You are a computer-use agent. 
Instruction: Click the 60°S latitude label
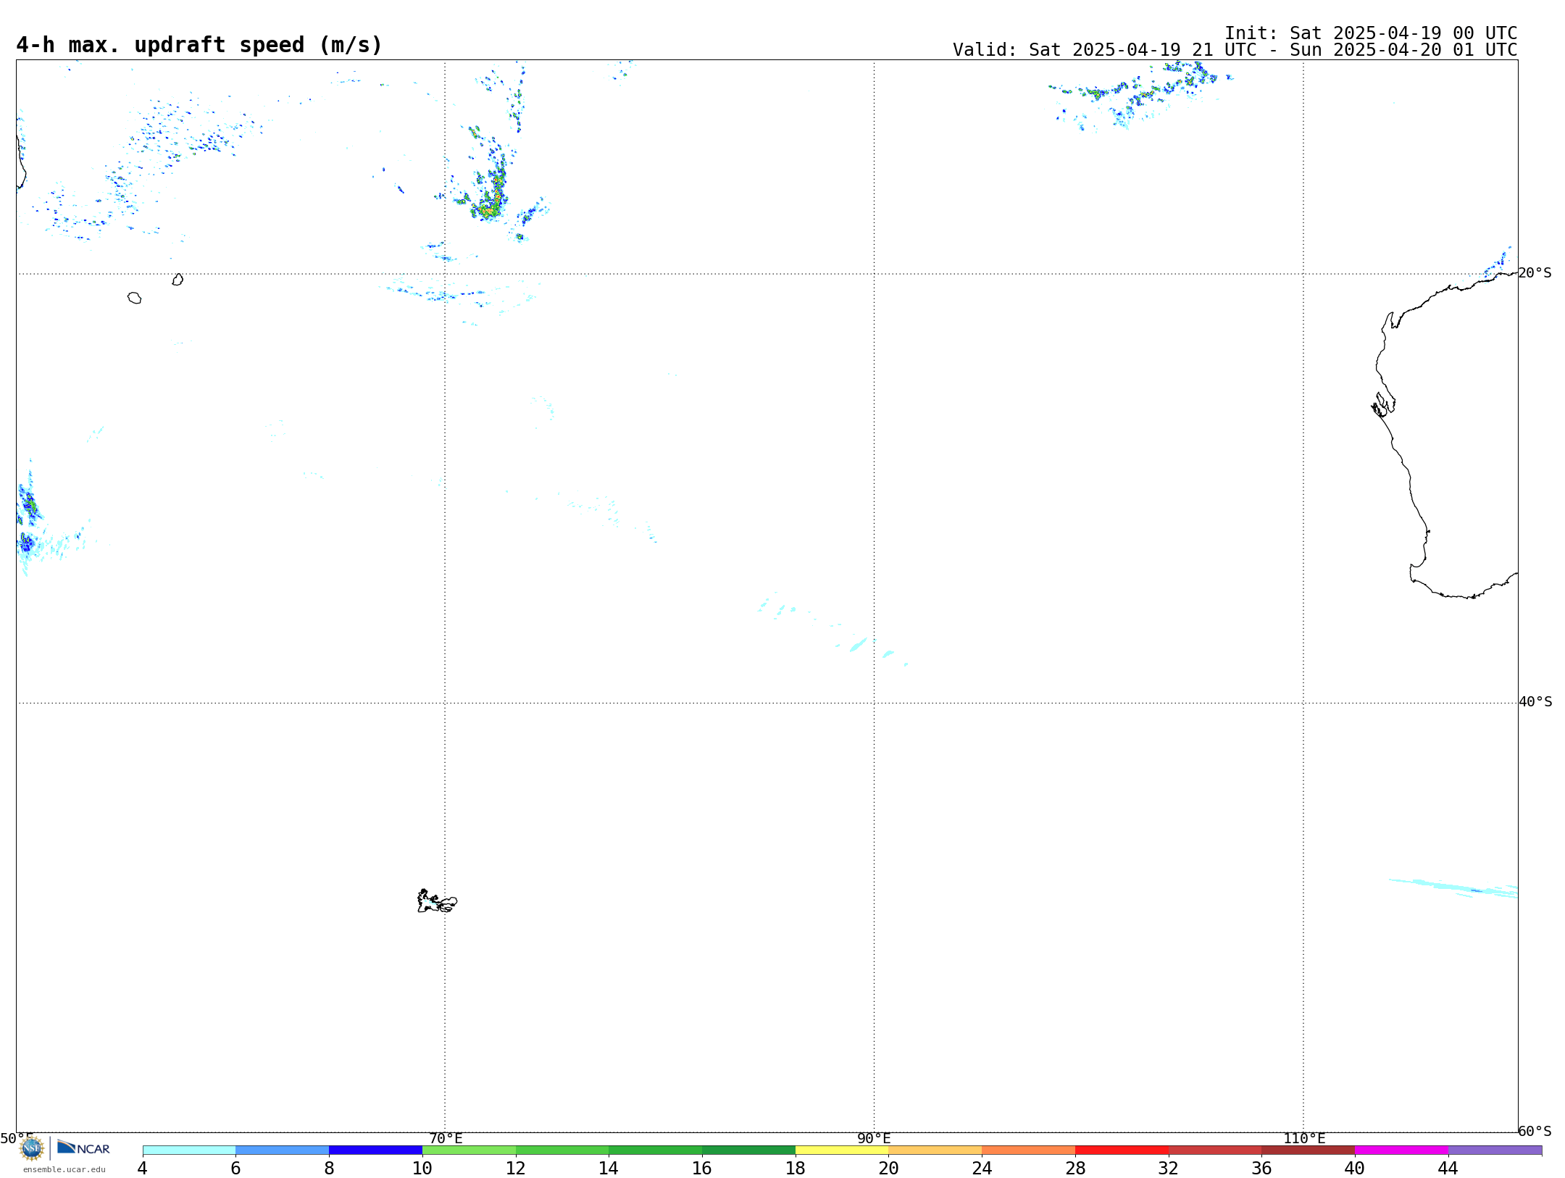(1535, 1131)
